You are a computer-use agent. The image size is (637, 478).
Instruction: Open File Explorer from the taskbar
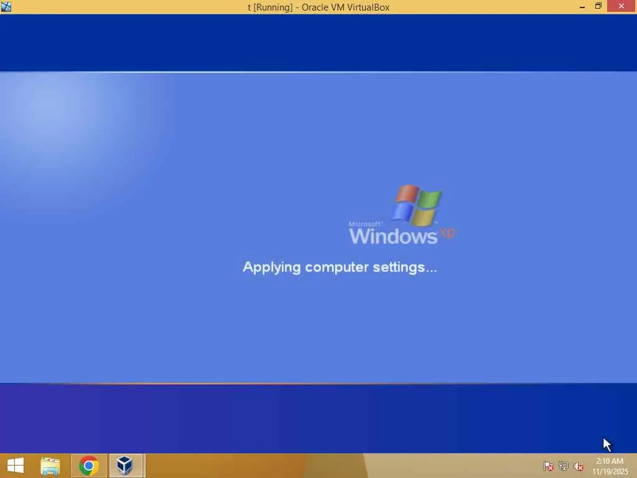pyautogui.click(x=50, y=466)
